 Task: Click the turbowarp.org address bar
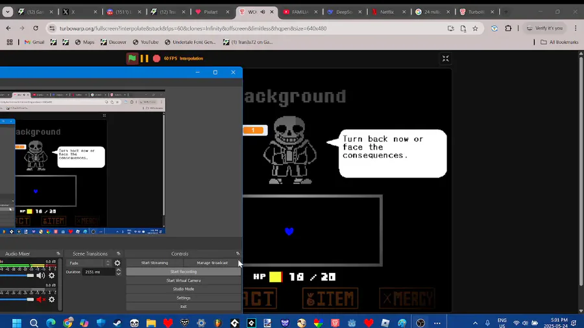[x=193, y=29]
